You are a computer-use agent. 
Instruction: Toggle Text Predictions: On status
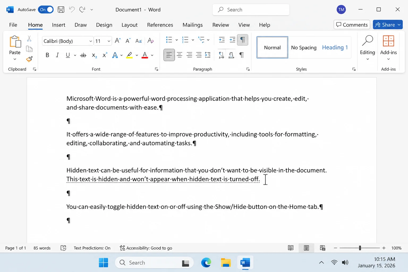point(92,248)
